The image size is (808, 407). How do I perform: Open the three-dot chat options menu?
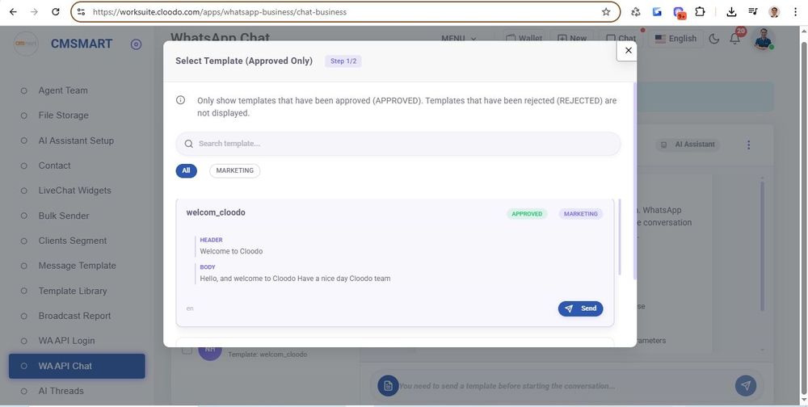pos(748,145)
